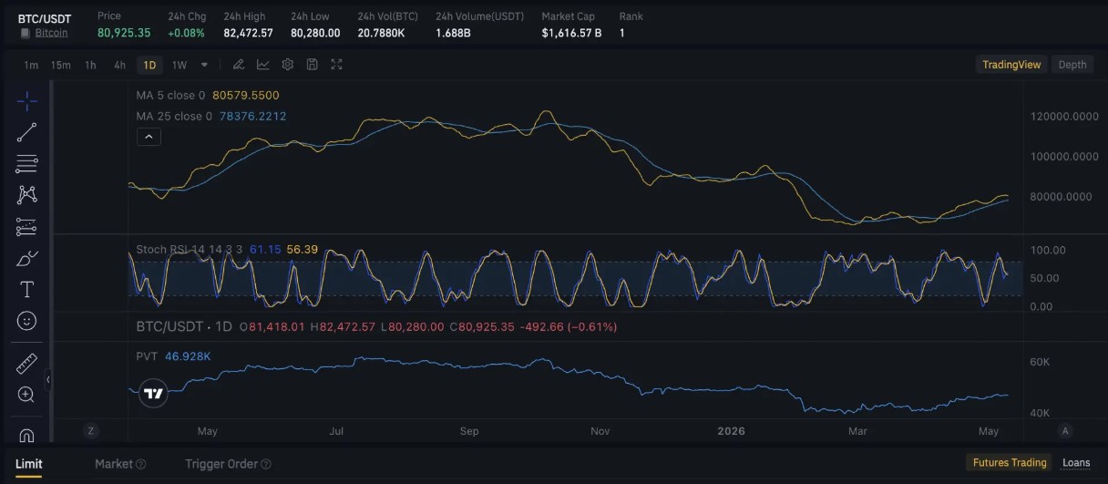This screenshot has width=1108, height=484.
Task: Toggle auto scale button A
Action: click(1065, 430)
